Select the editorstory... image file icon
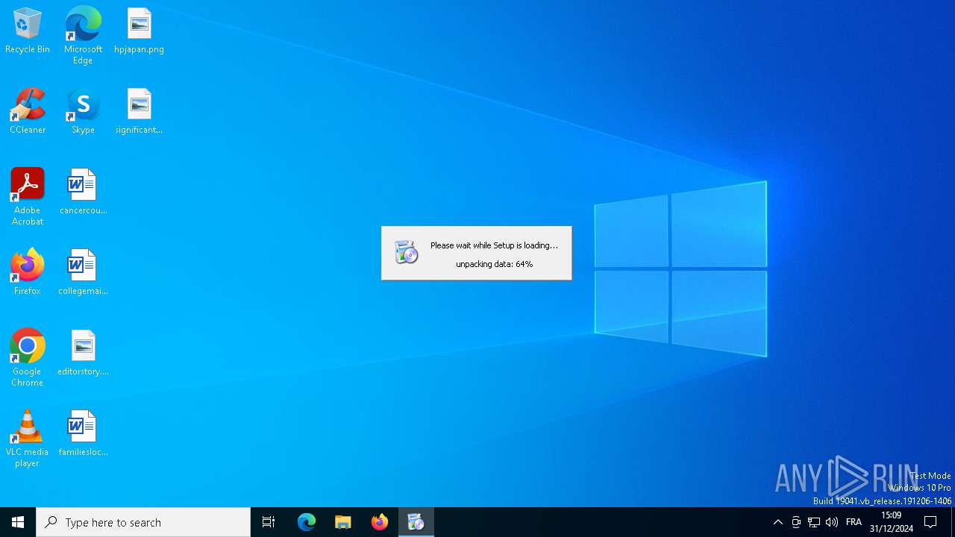955x537 pixels. (x=83, y=354)
